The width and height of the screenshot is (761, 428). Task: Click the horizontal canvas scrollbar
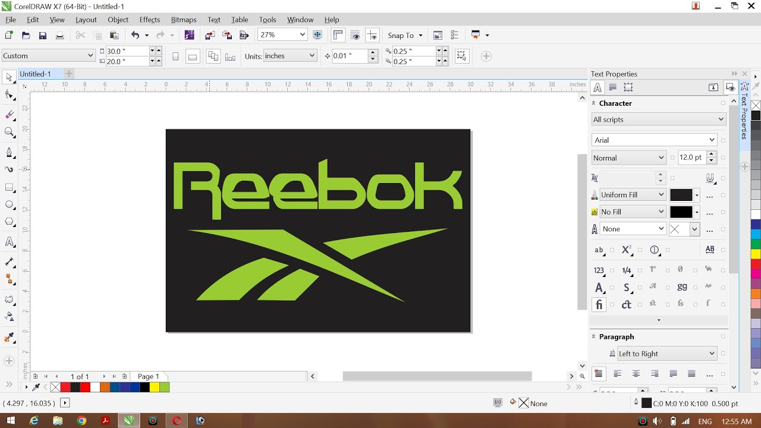(x=437, y=376)
